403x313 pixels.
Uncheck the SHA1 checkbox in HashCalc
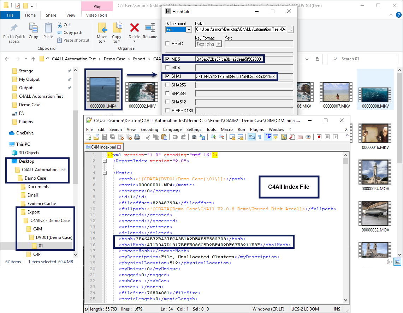pyautogui.click(x=167, y=76)
